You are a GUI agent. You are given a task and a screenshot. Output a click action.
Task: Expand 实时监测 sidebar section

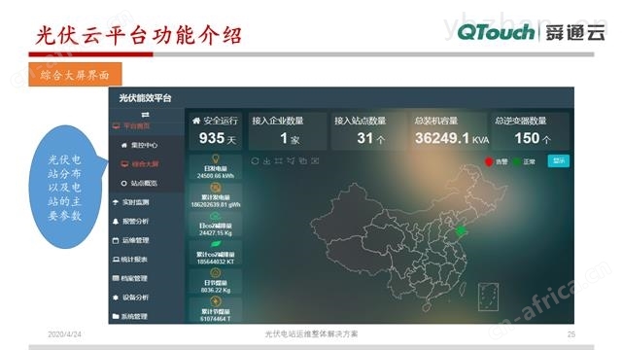[x=131, y=202]
